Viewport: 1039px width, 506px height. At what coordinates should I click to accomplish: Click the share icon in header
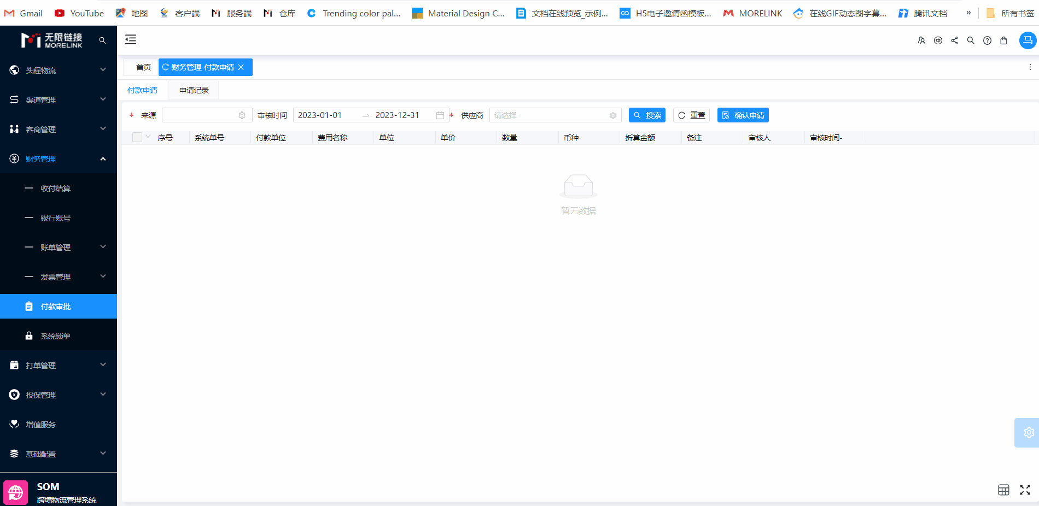[x=954, y=40]
